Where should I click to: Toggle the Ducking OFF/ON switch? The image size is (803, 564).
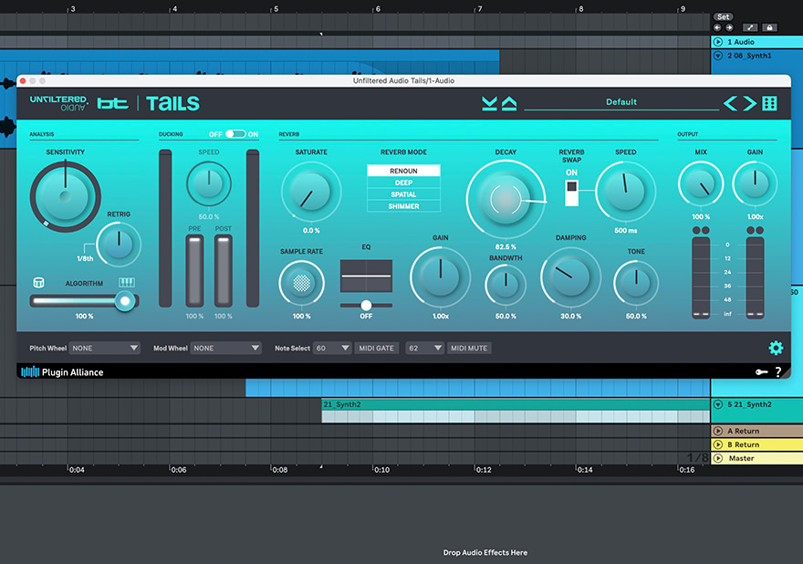235,134
